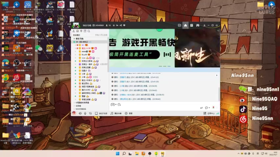Screen dimensions: 280x157
Task: Open taskbar search magnifier
Action: [124, 154]
